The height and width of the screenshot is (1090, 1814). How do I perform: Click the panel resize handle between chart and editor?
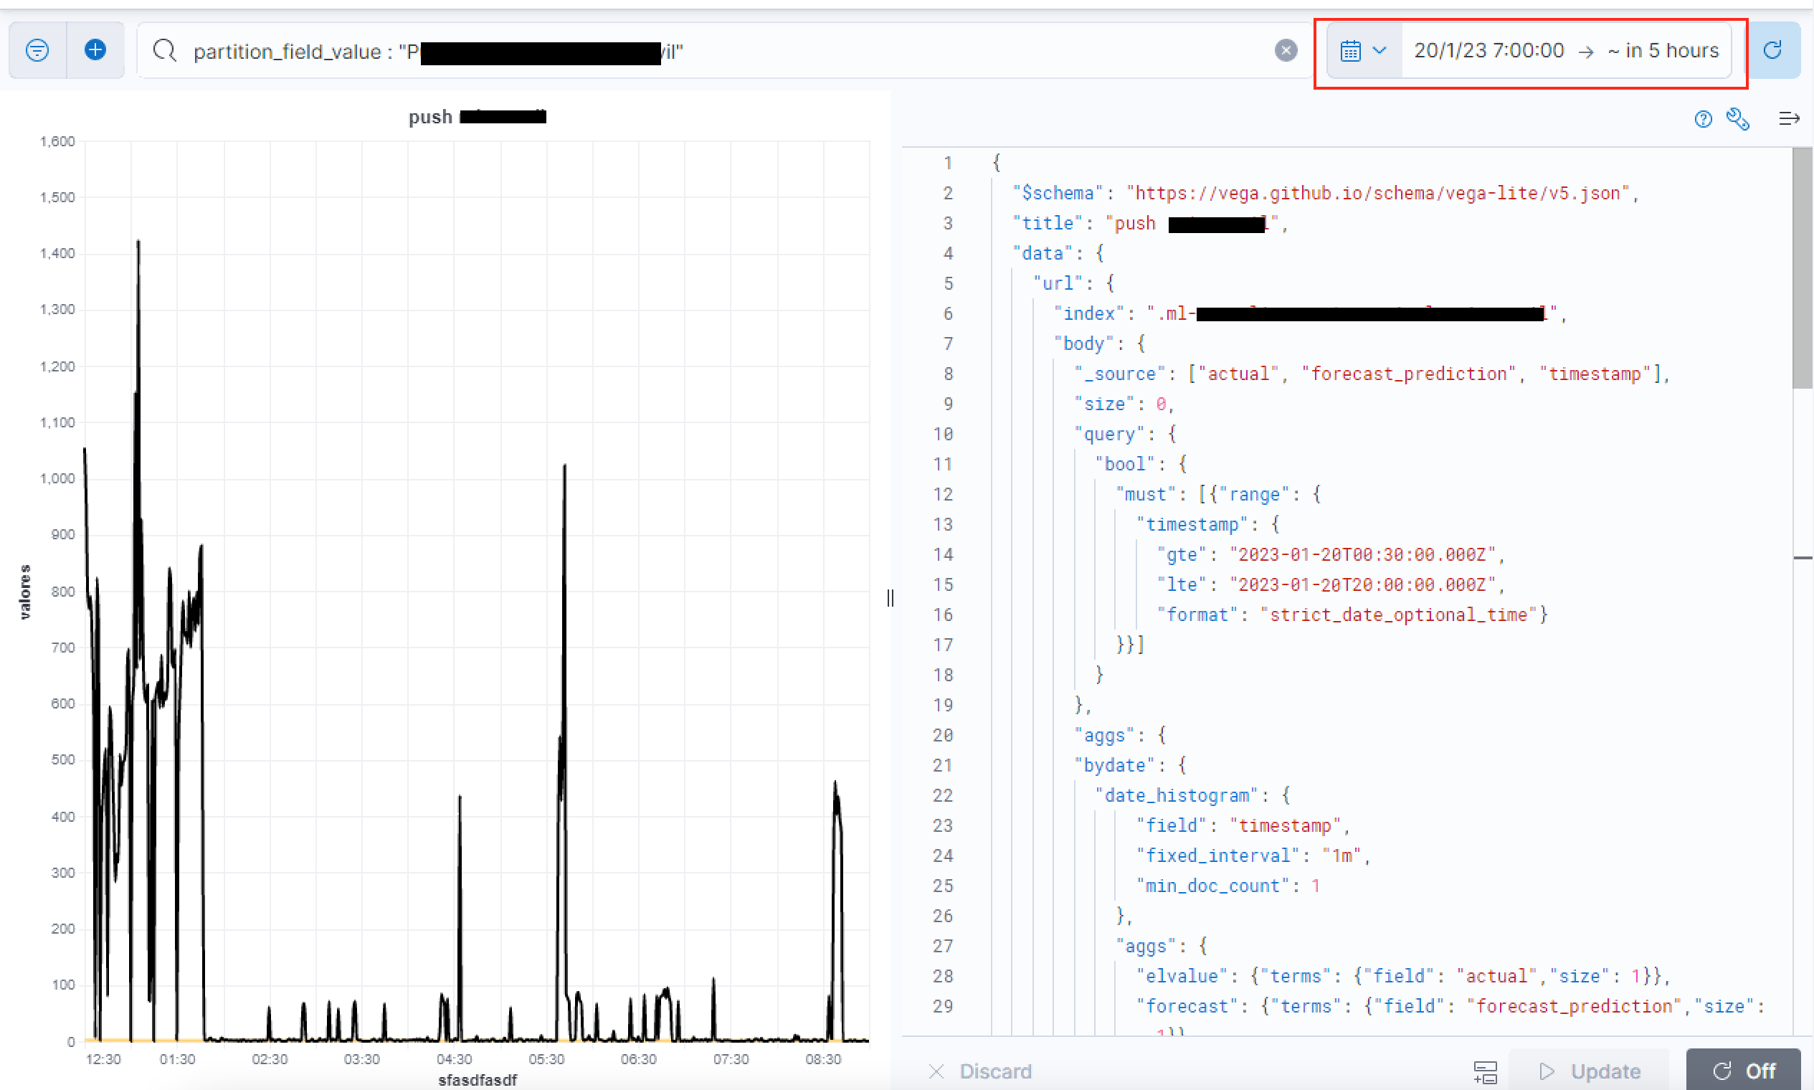click(890, 598)
